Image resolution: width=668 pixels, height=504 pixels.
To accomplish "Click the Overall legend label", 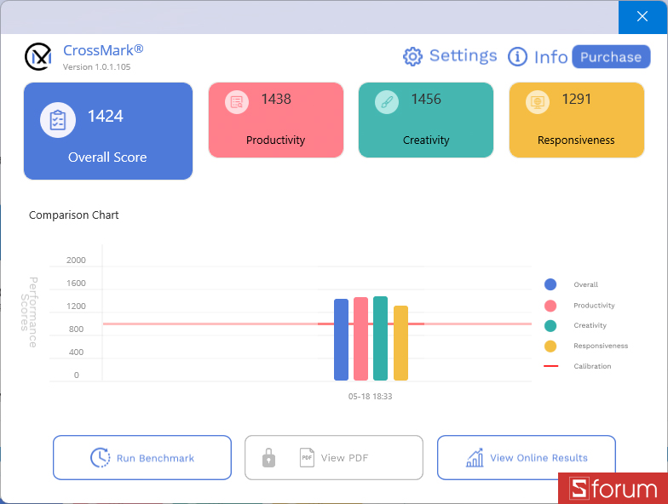I will [586, 284].
